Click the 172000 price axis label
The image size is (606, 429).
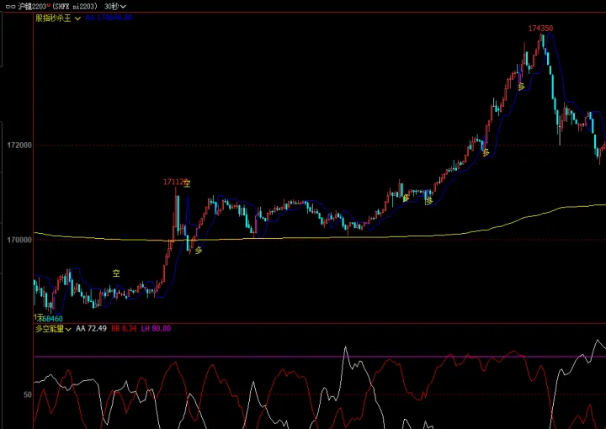19,146
